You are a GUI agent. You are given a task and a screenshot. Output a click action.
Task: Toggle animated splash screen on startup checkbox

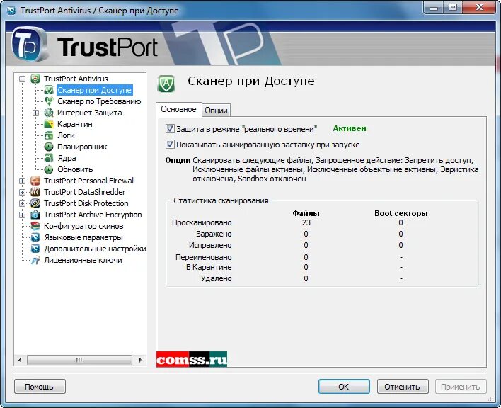pos(170,144)
